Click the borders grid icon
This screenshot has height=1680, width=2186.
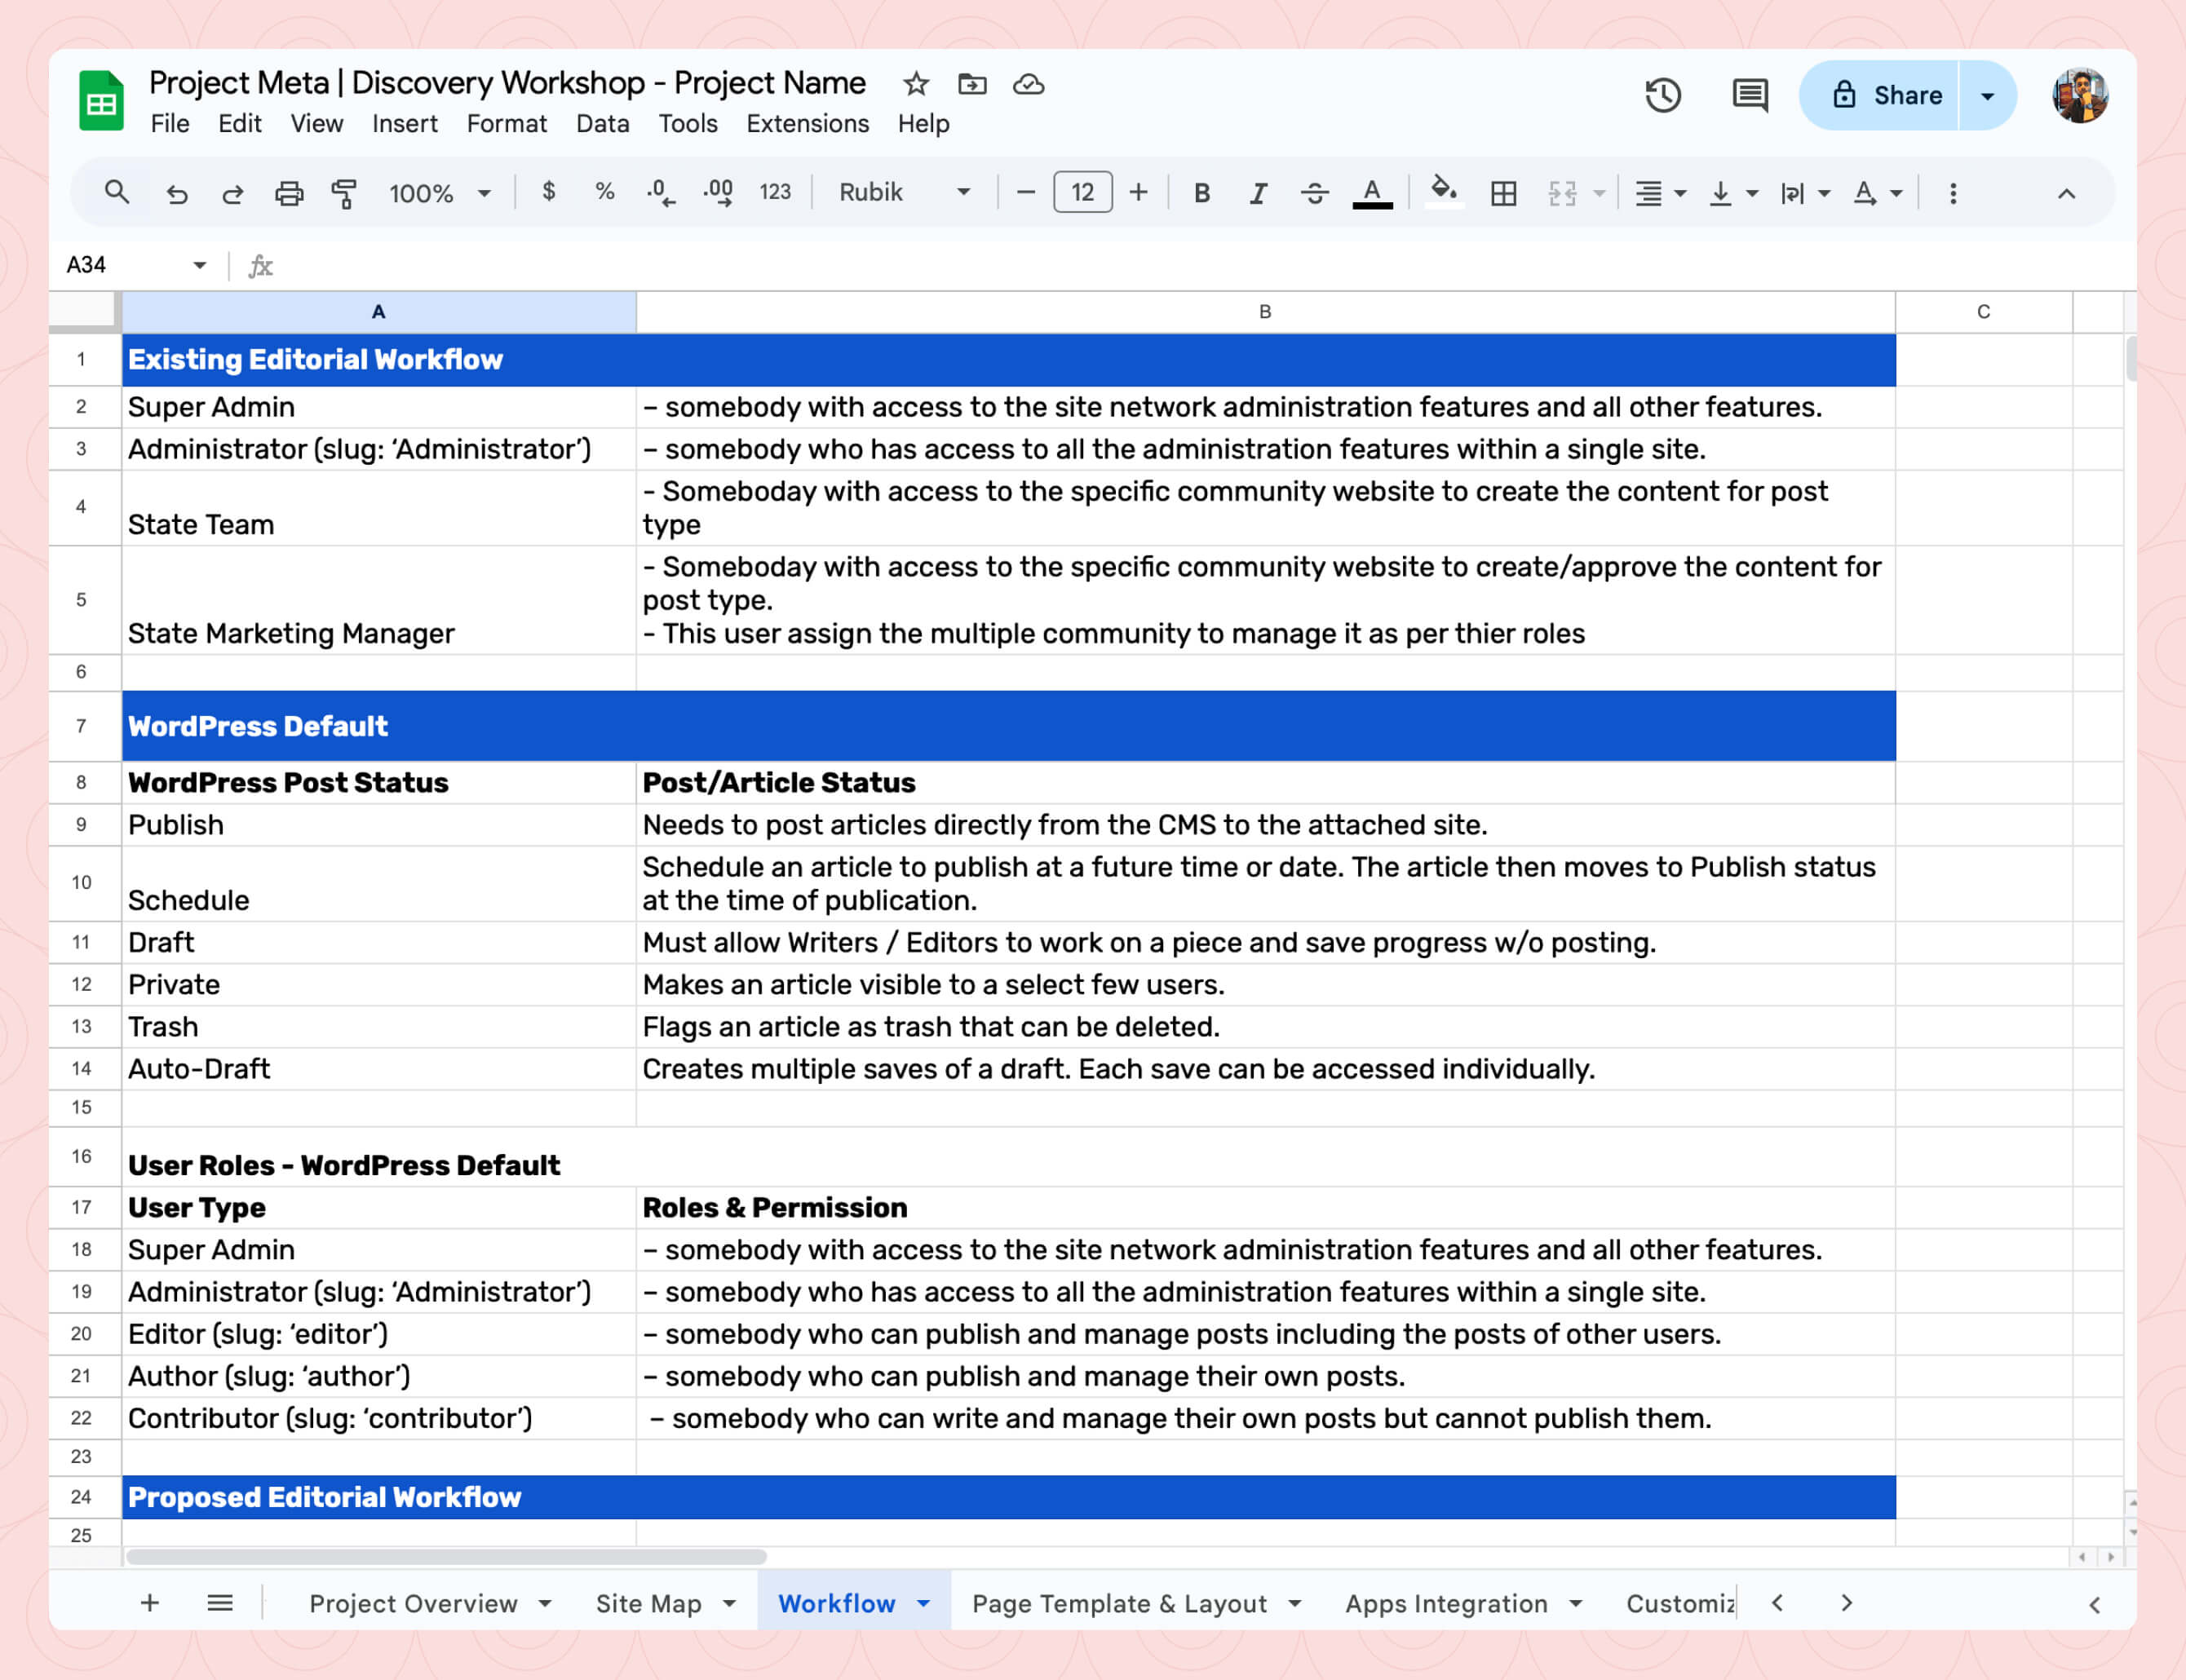click(x=1503, y=193)
